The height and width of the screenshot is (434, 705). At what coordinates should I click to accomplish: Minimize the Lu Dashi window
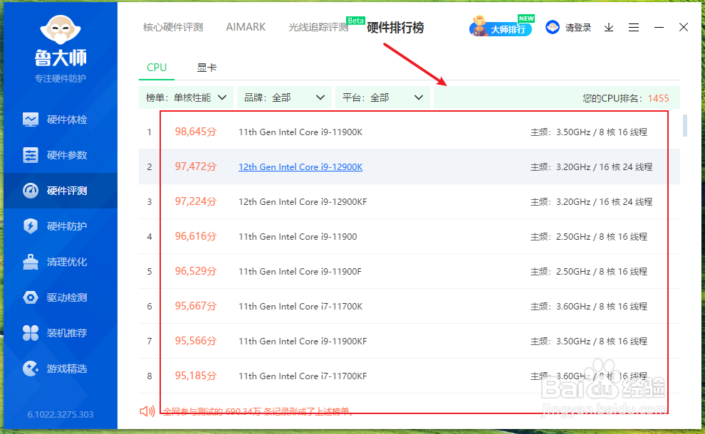pyautogui.click(x=659, y=28)
